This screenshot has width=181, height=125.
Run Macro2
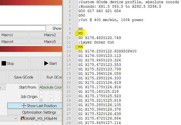pos(46,35)
